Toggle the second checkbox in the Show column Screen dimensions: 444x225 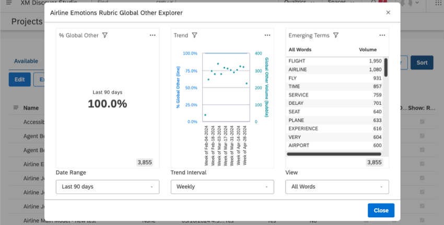pos(422,136)
